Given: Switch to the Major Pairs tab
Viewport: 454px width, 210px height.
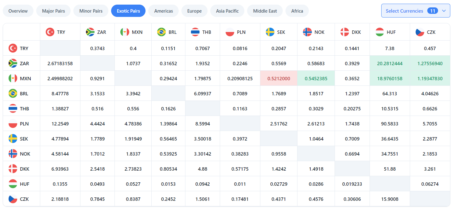Looking at the screenshot, I should 53,10.
